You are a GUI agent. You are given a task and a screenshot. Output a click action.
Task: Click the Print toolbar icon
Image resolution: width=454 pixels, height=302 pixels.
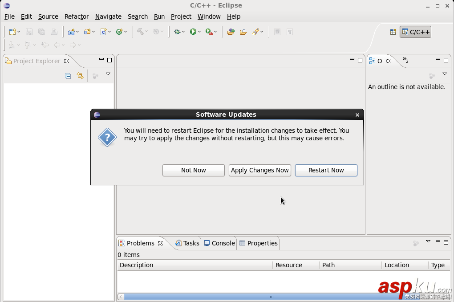click(54, 32)
